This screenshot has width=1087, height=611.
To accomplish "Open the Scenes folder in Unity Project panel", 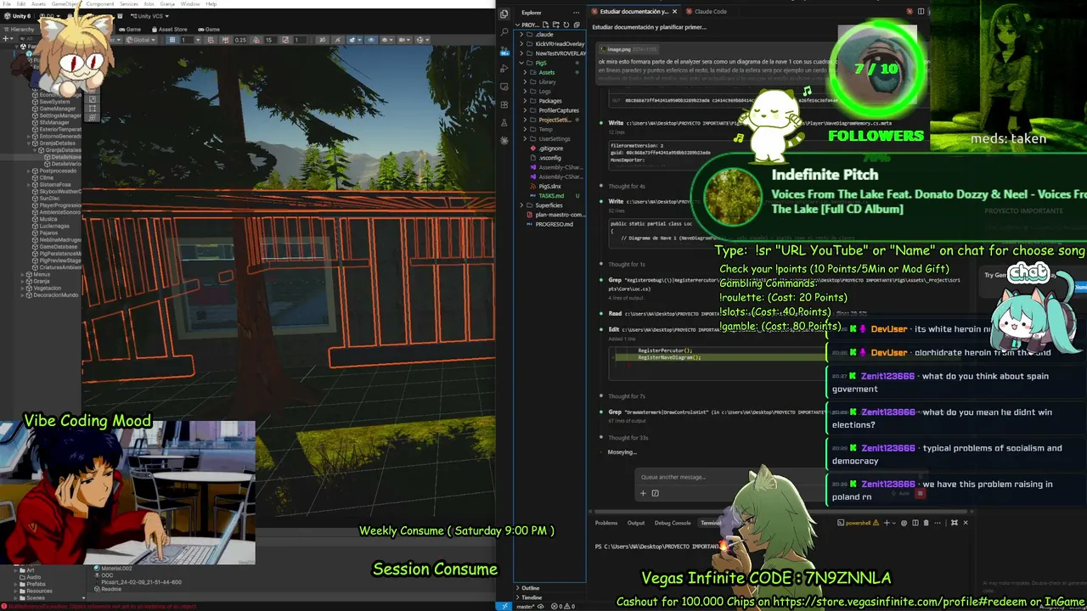I will [35, 597].
